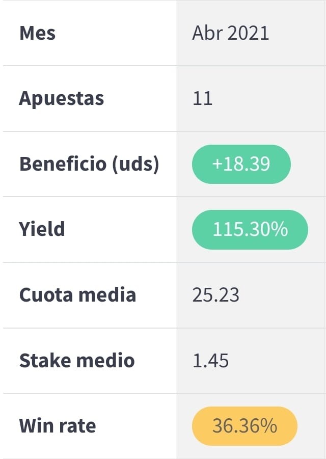Click the Stake medio label
This screenshot has width=326, height=459.
[77, 360]
